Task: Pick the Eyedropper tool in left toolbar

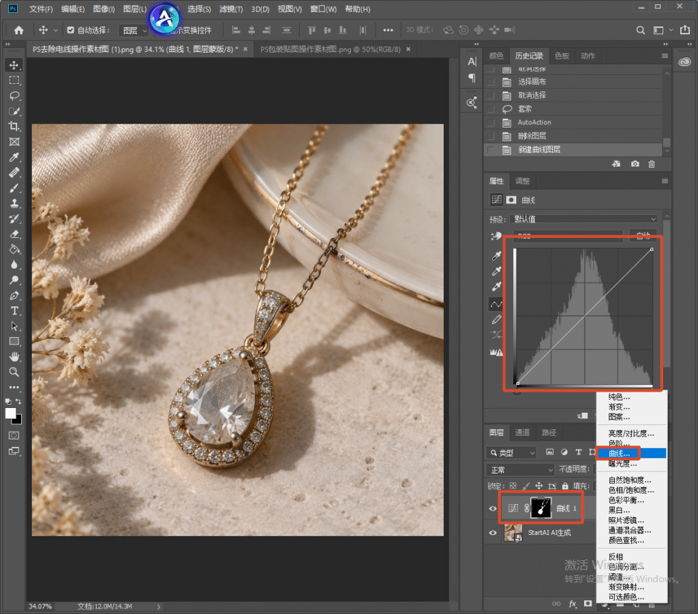Action: pos(14,157)
